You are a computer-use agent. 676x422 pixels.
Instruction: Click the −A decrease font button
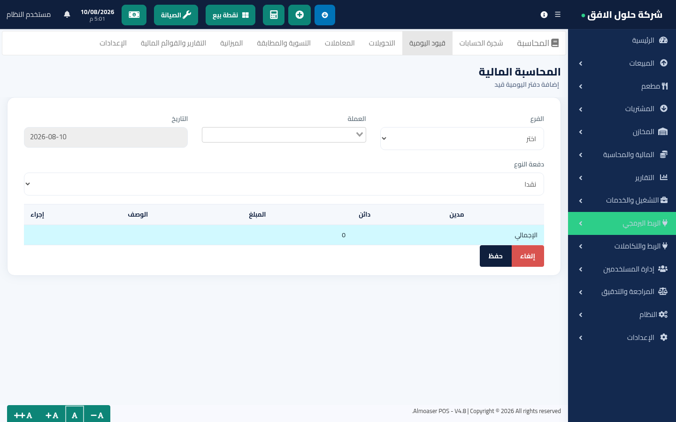[x=97, y=415]
